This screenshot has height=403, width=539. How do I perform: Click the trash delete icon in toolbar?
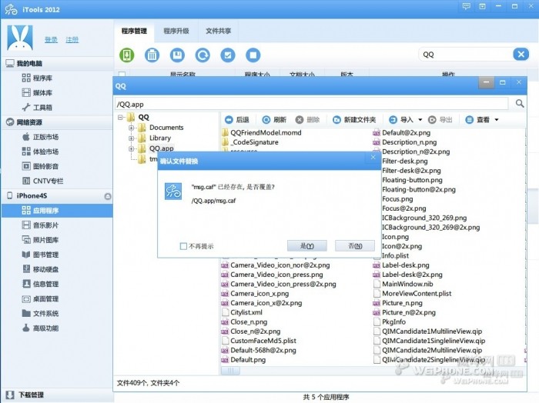152,55
